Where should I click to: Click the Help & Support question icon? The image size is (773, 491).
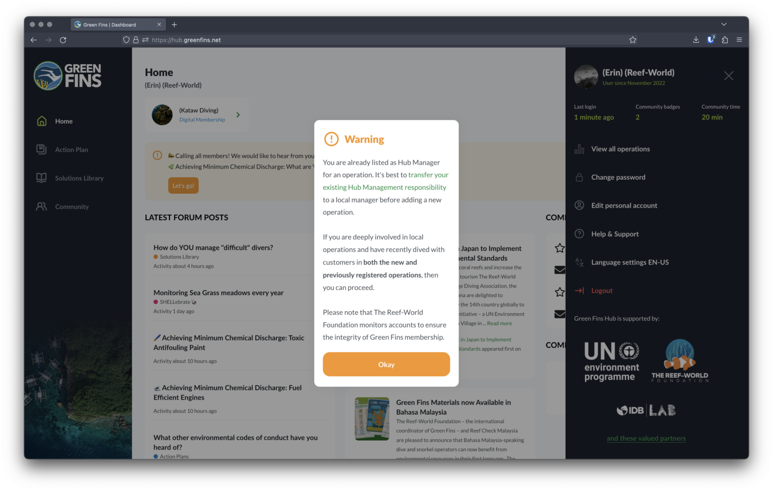tap(579, 234)
